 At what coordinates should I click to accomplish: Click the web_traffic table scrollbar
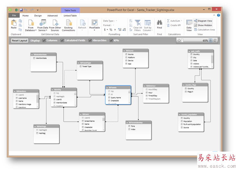(x=212, y=60)
